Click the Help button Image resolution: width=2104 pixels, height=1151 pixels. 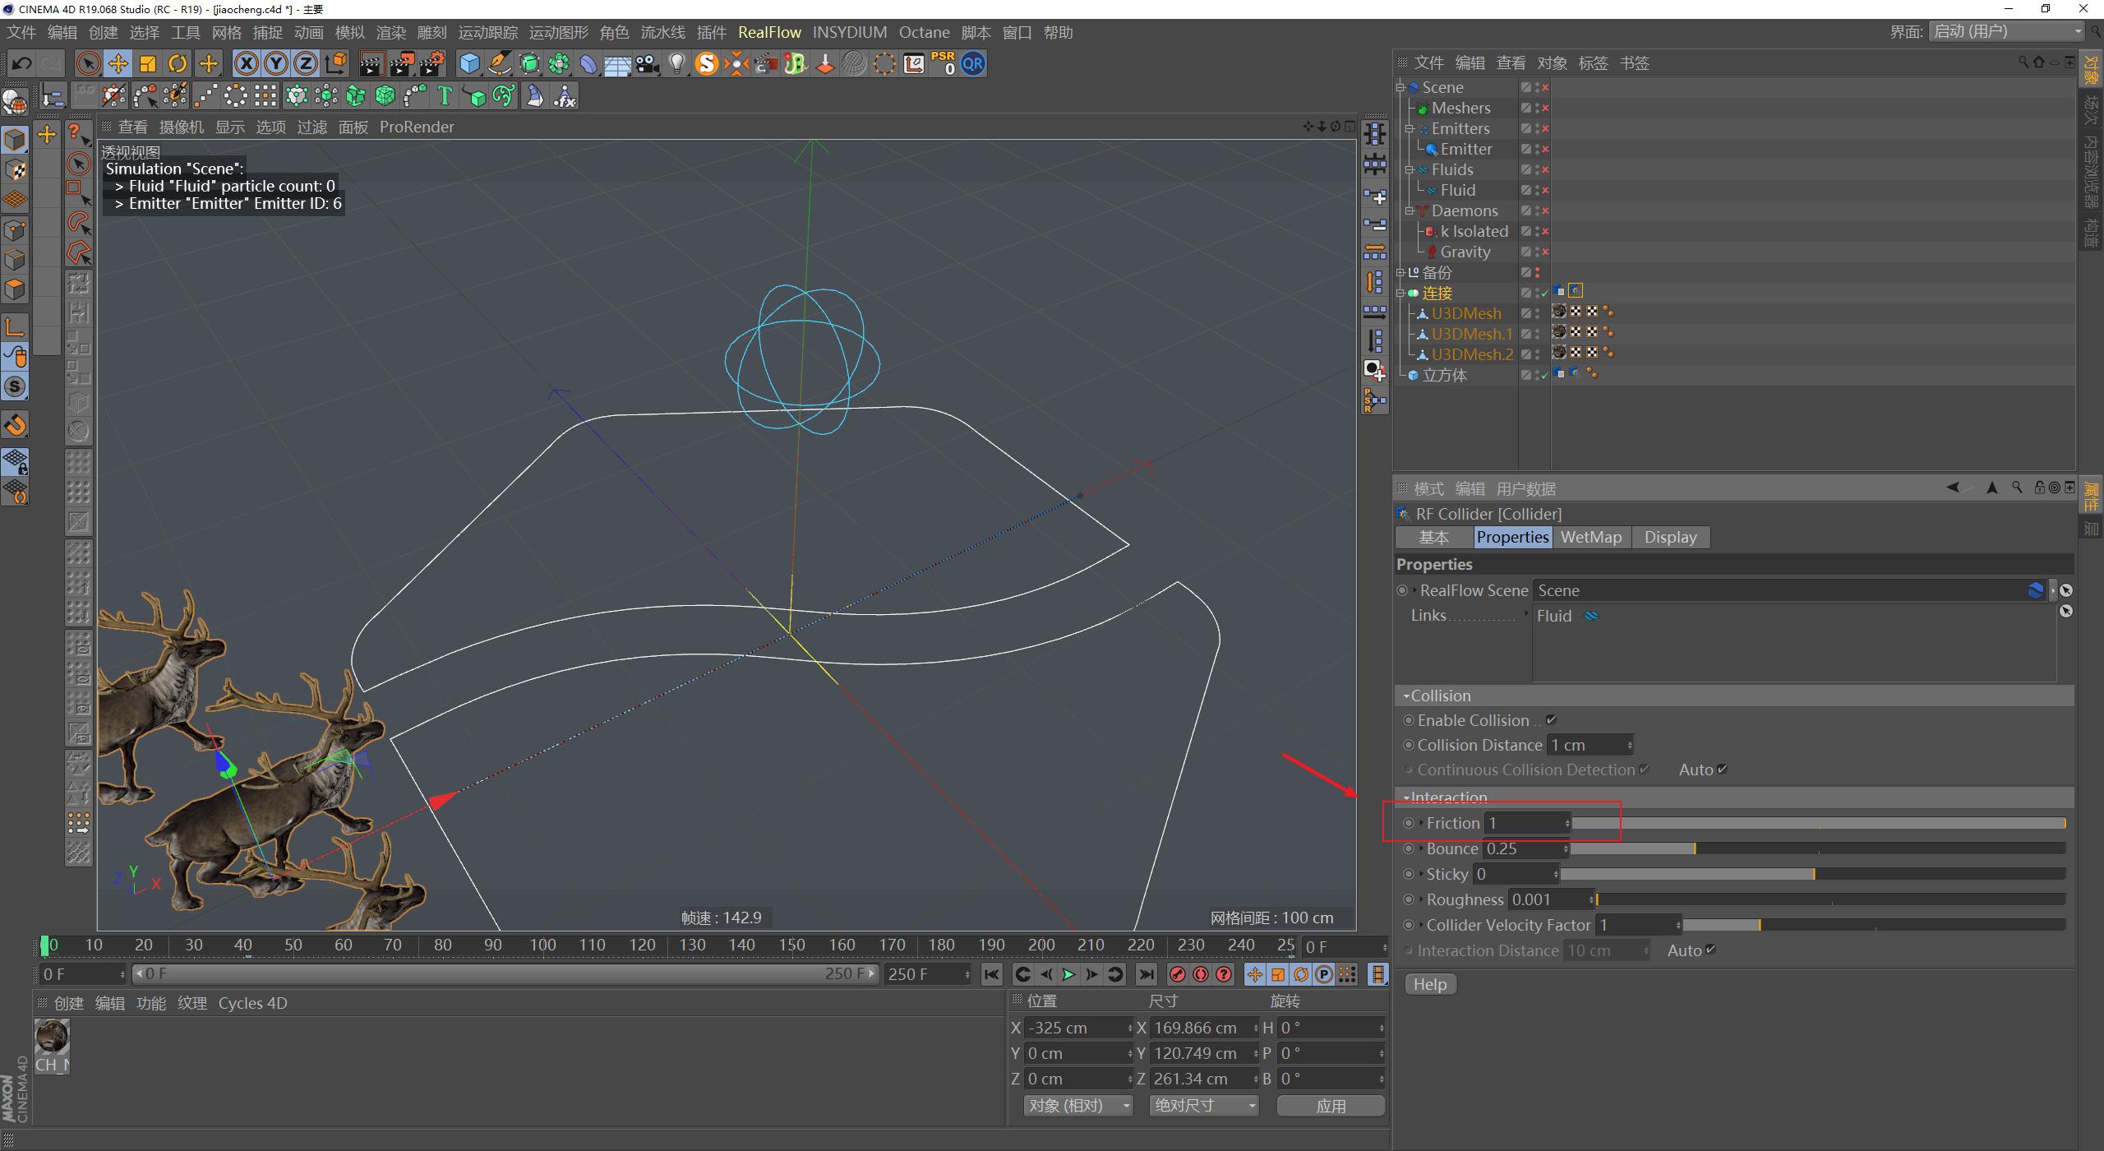coord(1429,984)
